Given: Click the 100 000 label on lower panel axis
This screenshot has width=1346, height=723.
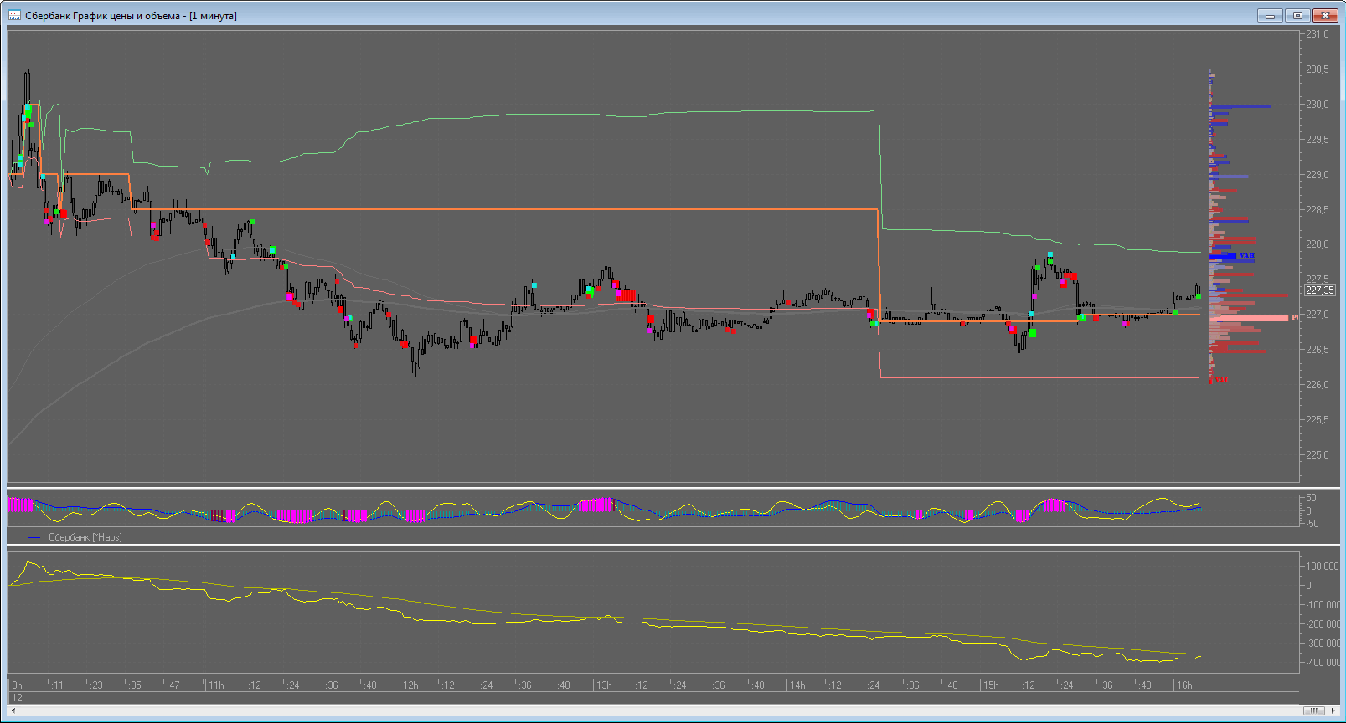Looking at the screenshot, I should click(1323, 567).
